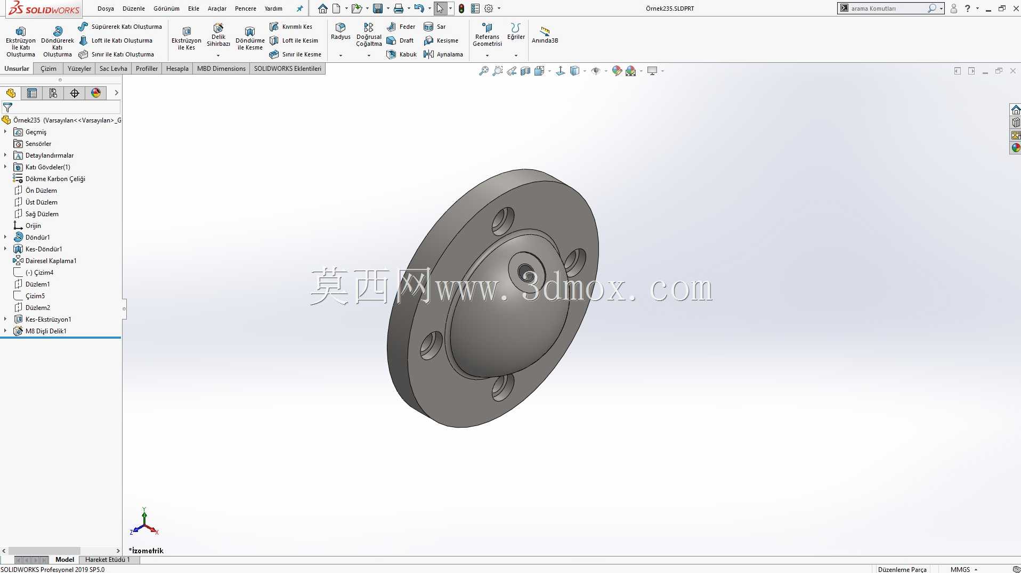The image size is (1021, 573).
Task: Edit Appearance color ball in view toolbar
Action: tap(617, 71)
